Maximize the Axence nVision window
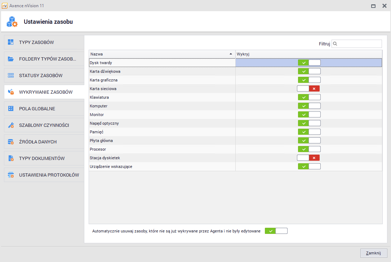This screenshot has height=262, width=391. [373, 6]
